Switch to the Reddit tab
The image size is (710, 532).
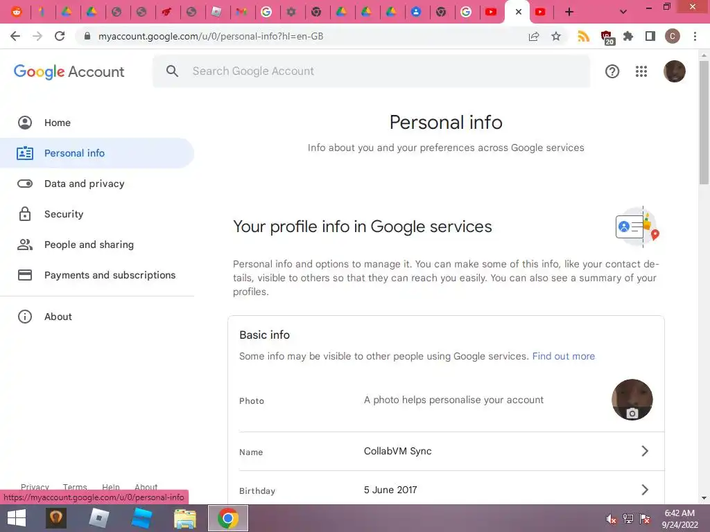pos(17,12)
